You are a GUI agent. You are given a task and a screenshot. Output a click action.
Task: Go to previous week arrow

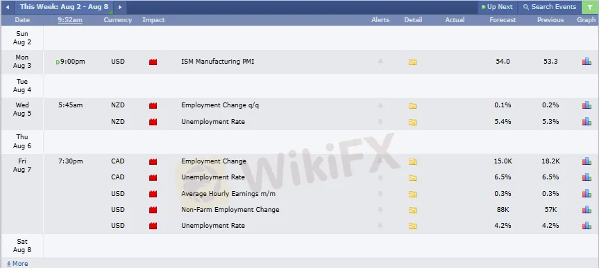pyautogui.click(x=7, y=7)
